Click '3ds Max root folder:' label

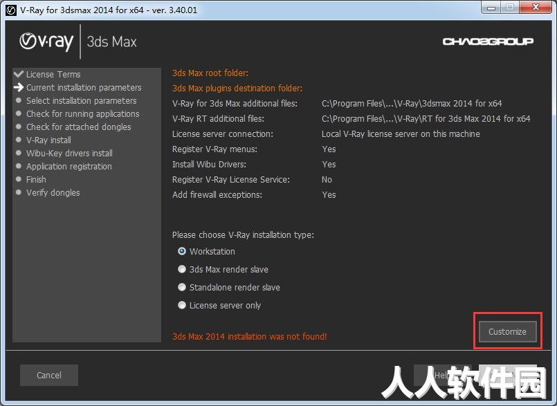[x=210, y=73]
